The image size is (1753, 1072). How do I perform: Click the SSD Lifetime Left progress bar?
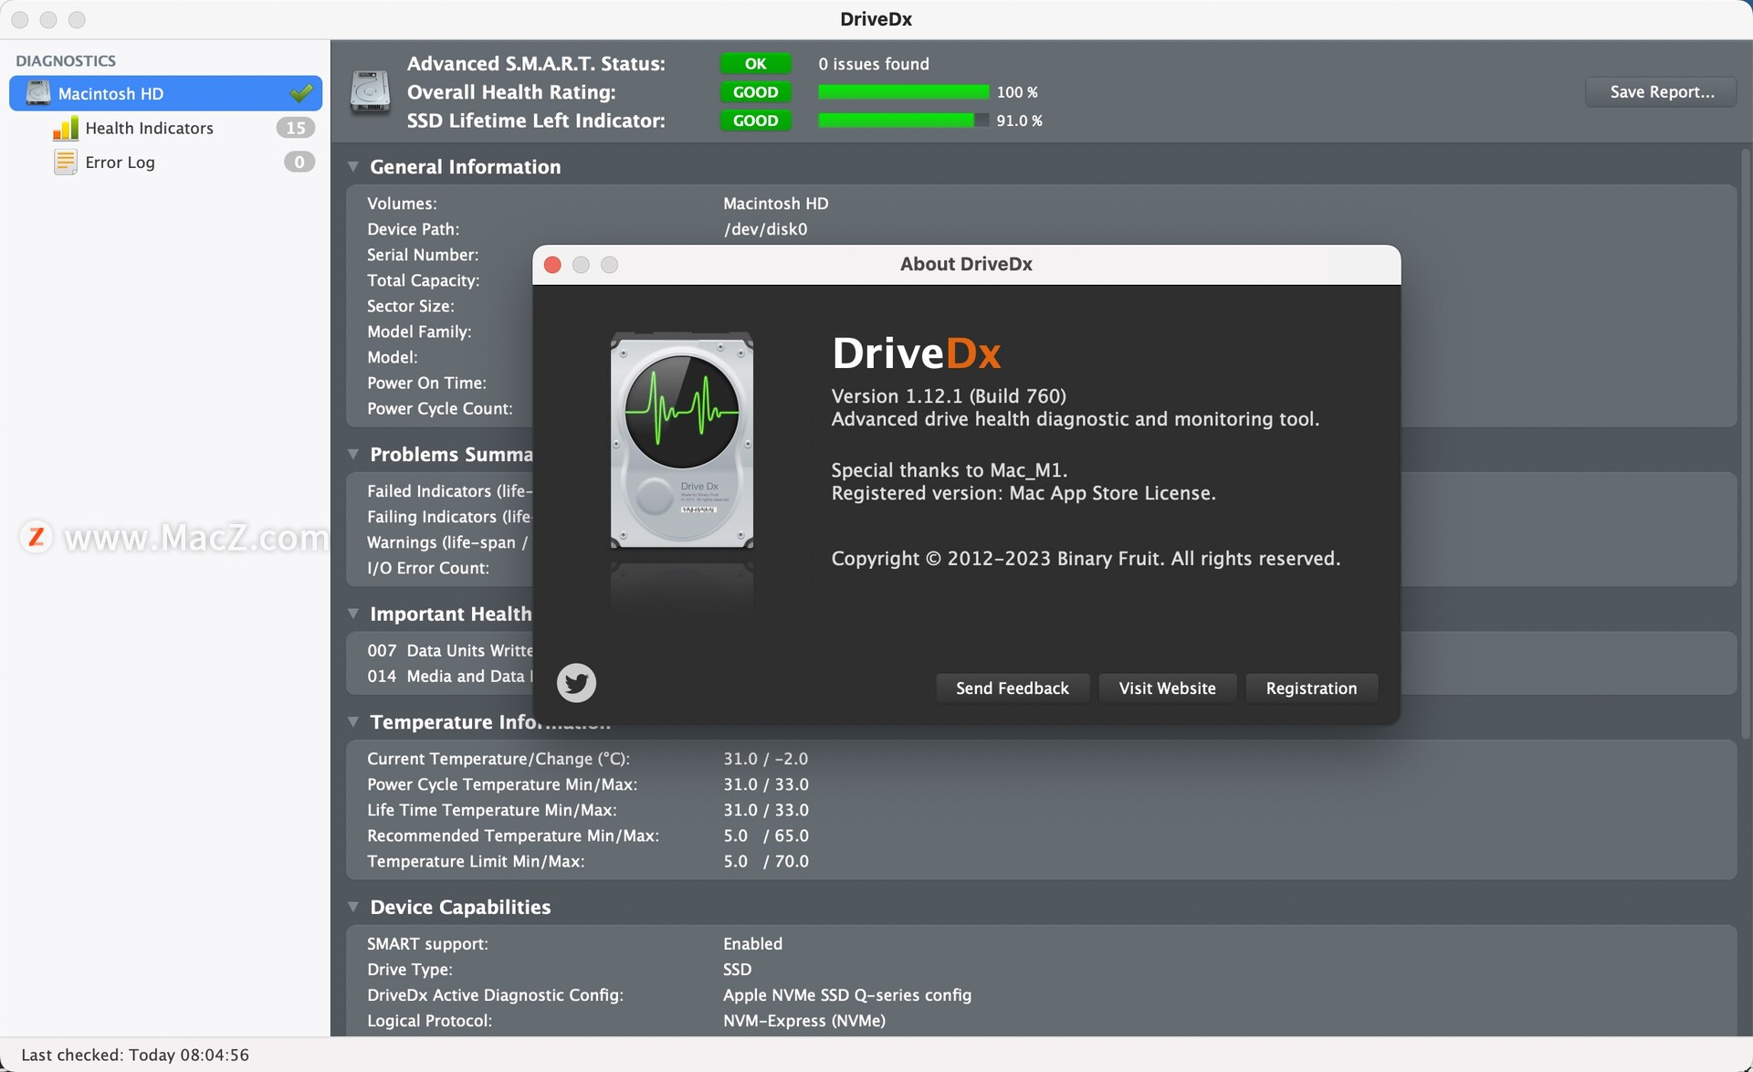click(903, 121)
